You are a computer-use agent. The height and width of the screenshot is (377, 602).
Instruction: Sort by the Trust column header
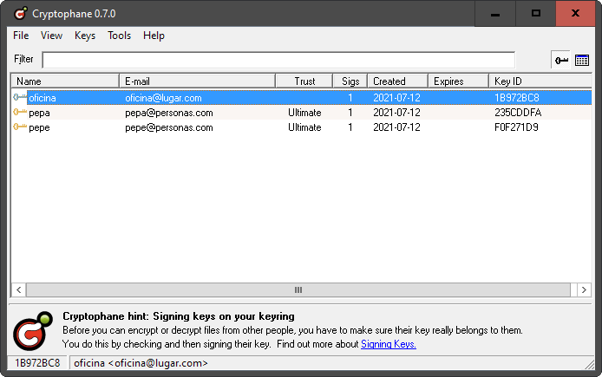coord(304,81)
